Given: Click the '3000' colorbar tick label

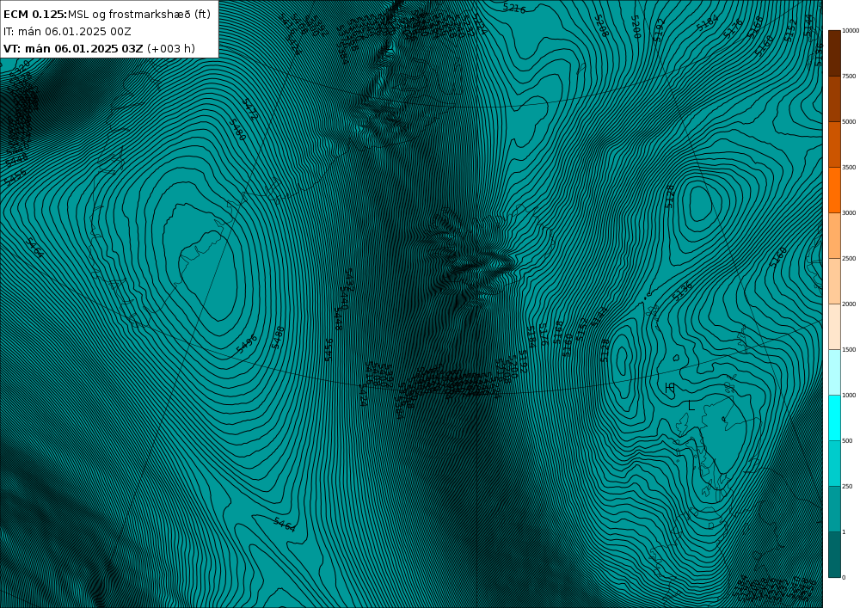Looking at the screenshot, I should (x=849, y=212).
